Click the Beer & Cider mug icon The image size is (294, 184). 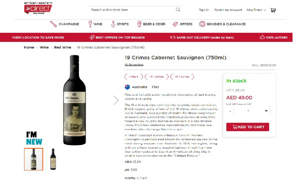(139, 24)
